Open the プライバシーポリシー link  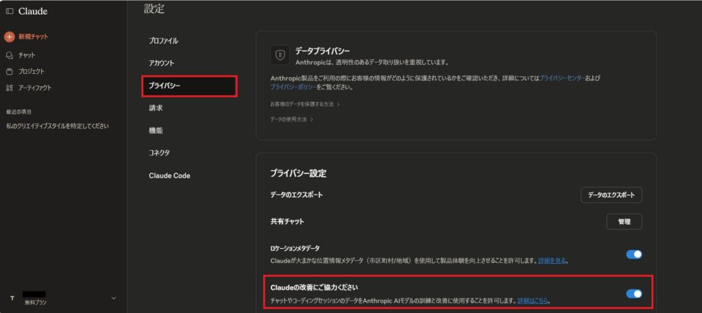click(x=293, y=87)
